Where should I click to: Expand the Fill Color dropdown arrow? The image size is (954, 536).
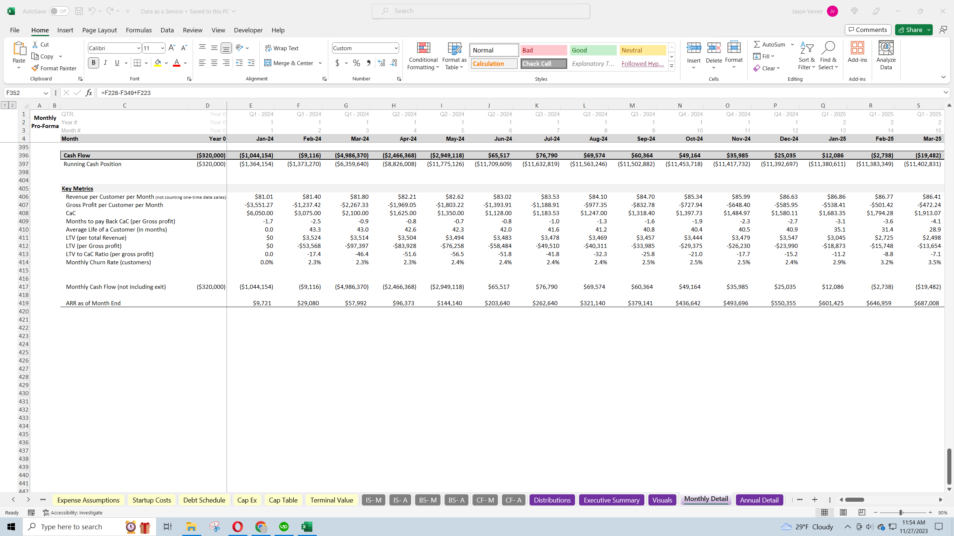(x=166, y=63)
